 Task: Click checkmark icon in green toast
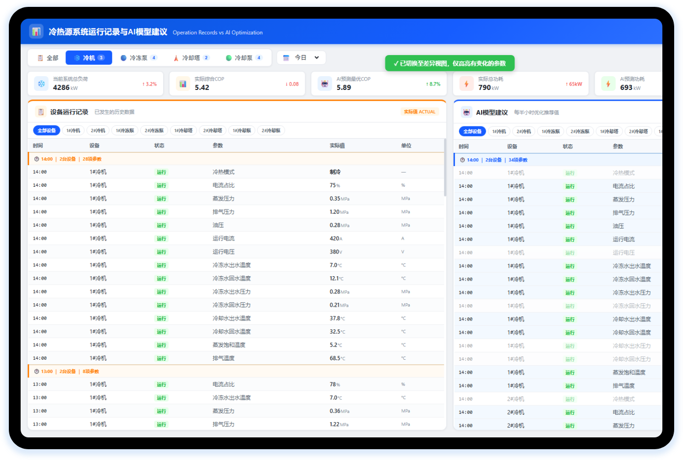point(396,63)
